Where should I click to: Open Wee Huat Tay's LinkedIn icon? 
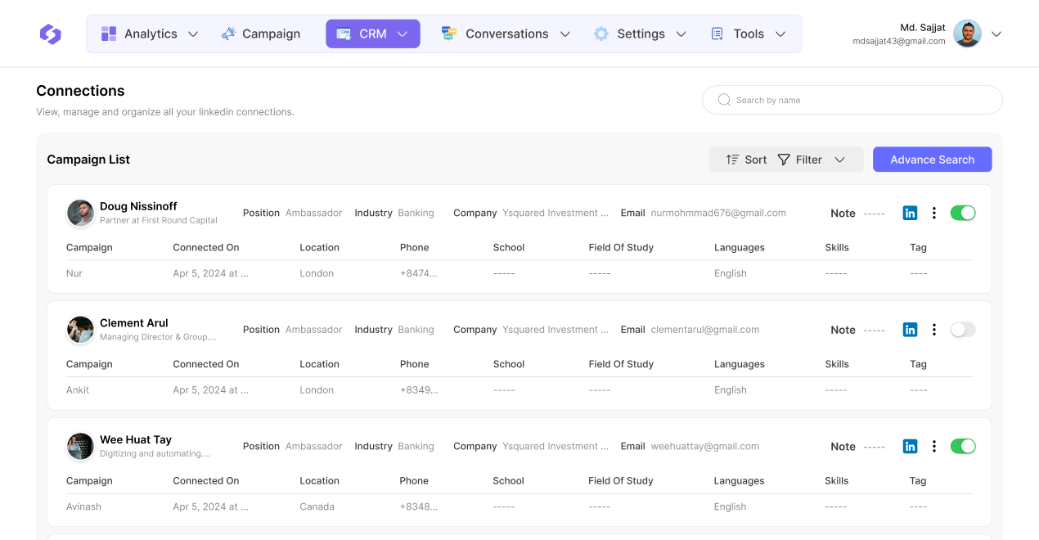[x=910, y=447]
